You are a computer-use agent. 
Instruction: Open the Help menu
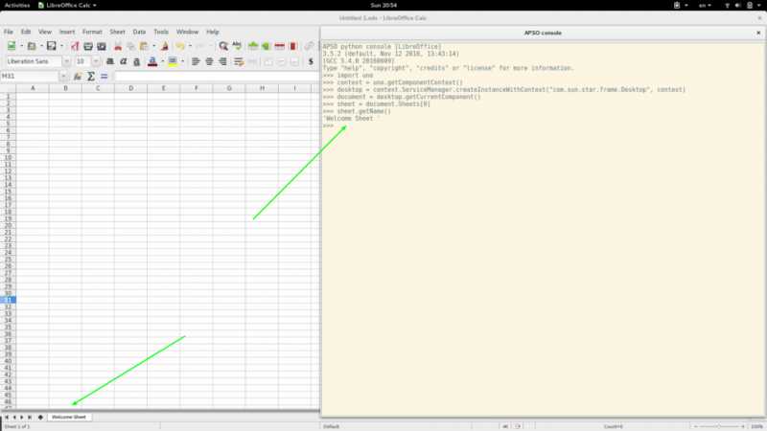coord(212,32)
